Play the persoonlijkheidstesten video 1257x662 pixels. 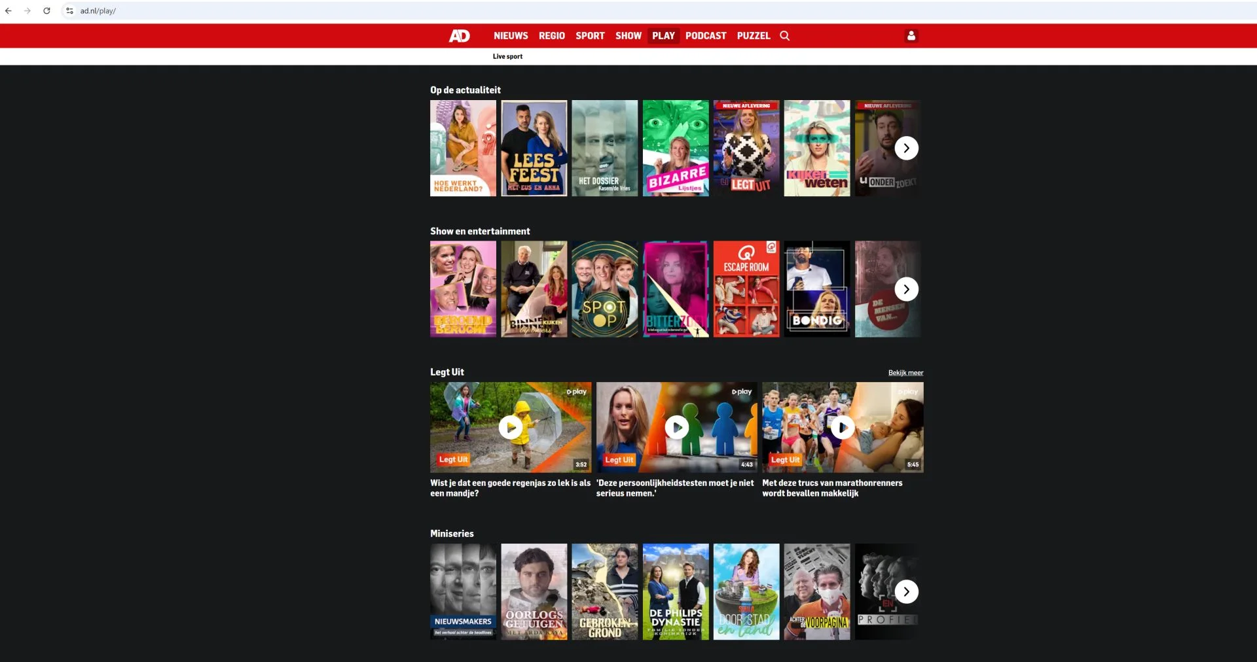click(x=676, y=427)
